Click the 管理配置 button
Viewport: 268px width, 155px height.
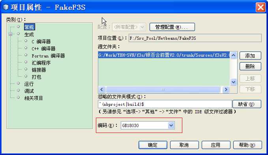tap(172, 27)
